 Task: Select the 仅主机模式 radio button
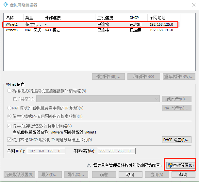[x=9, y=116]
